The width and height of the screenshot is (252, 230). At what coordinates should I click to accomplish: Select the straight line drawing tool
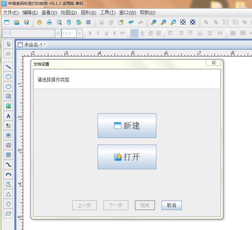pos(8,67)
